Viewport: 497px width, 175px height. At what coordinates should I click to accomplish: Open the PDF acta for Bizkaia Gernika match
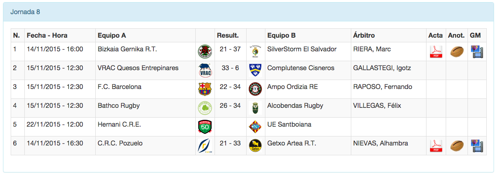point(435,52)
